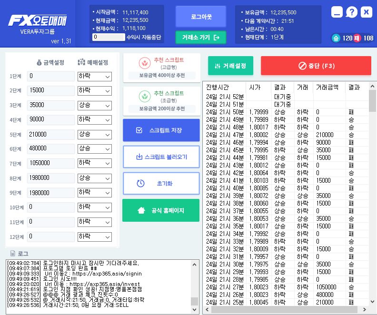Click the log line containing axp365.asia/signin
Screen dimensions: 377x315
(x=75, y=274)
